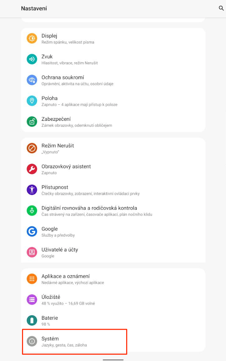The height and width of the screenshot is (361, 226).
Task: Tap the pink Uživatelé a účty icon
Action: [32, 252]
